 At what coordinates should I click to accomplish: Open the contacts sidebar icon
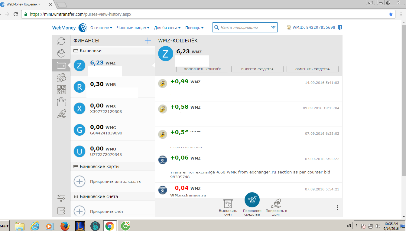point(61,78)
